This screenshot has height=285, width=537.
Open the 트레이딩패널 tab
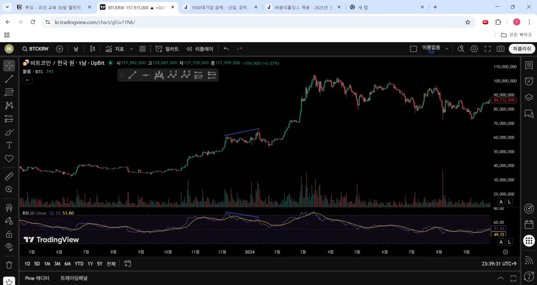tap(74, 278)
